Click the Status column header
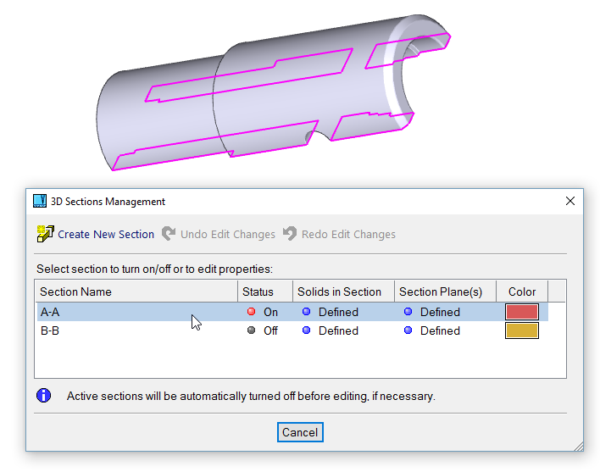 click(x=258, y=292)
